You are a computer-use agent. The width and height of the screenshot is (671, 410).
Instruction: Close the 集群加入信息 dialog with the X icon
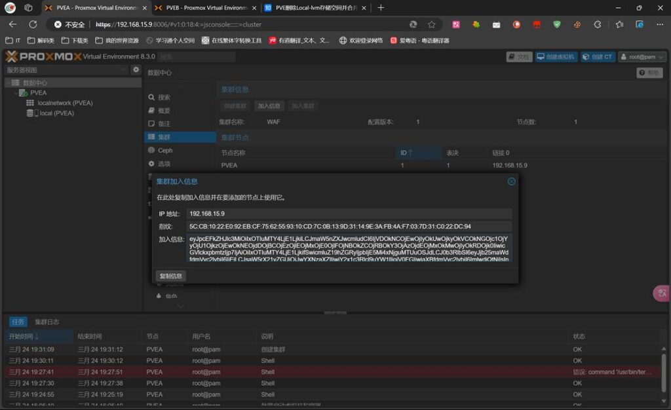[x=511, y=181]
